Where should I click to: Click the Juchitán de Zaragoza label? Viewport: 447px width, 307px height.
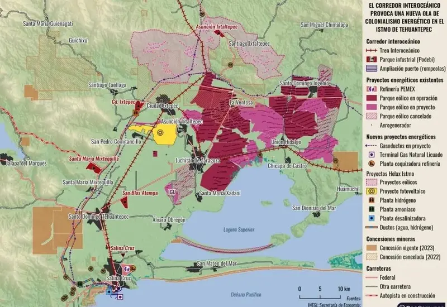(198, 161)
